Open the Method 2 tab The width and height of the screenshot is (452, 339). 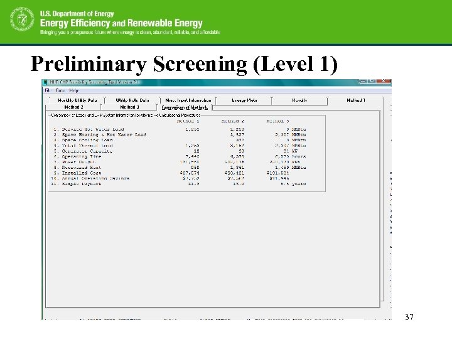pos(74,107)
